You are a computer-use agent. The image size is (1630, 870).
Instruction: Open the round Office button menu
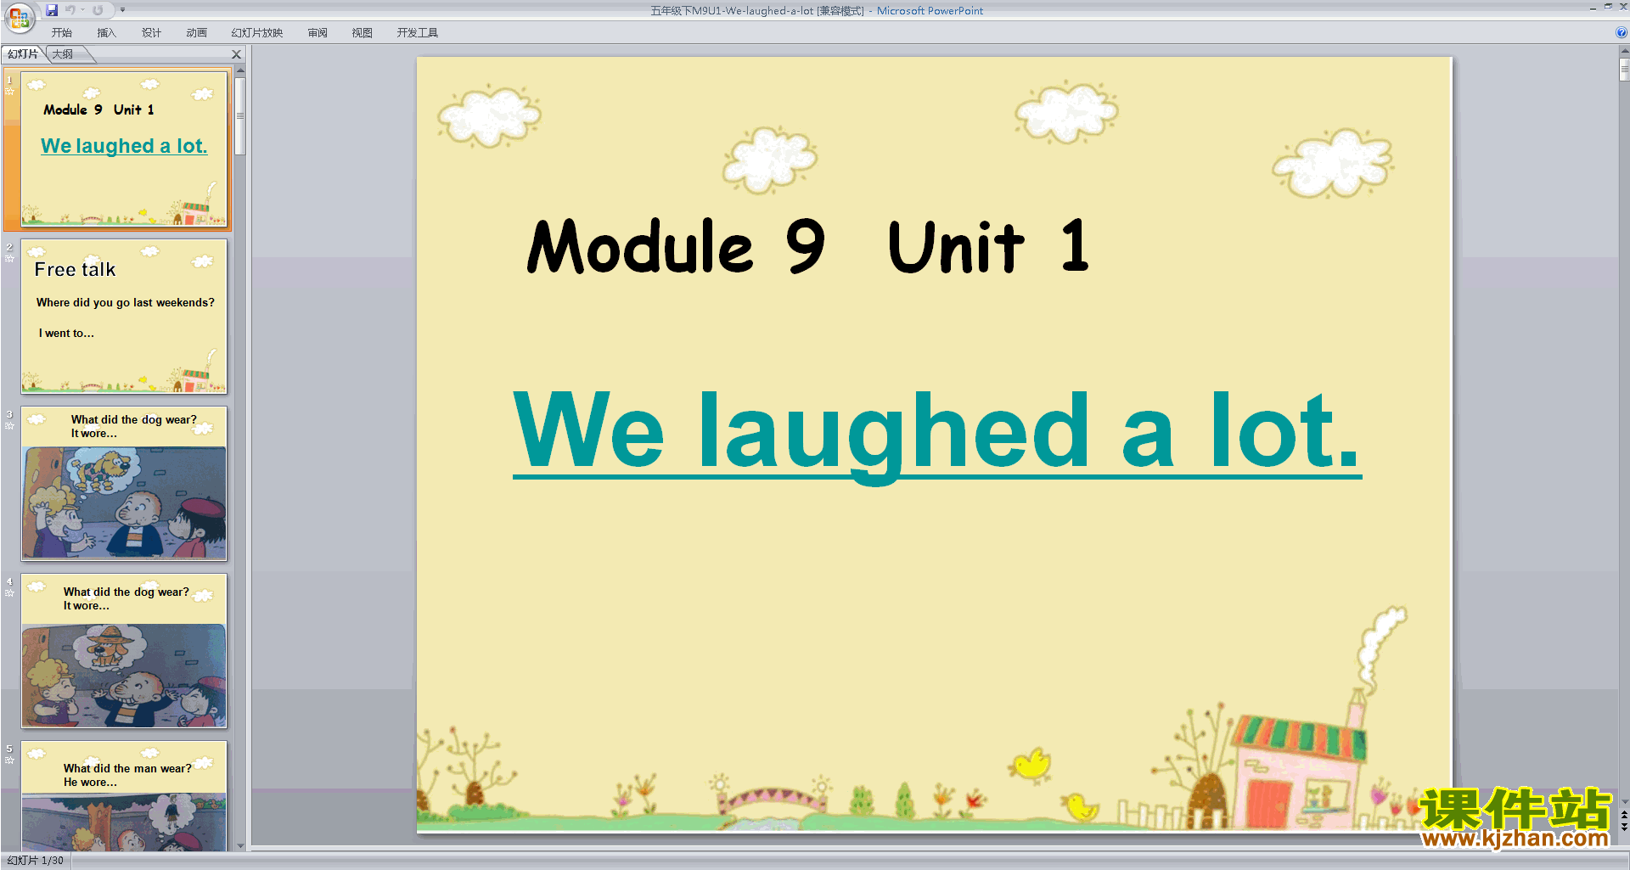(19, 18)
